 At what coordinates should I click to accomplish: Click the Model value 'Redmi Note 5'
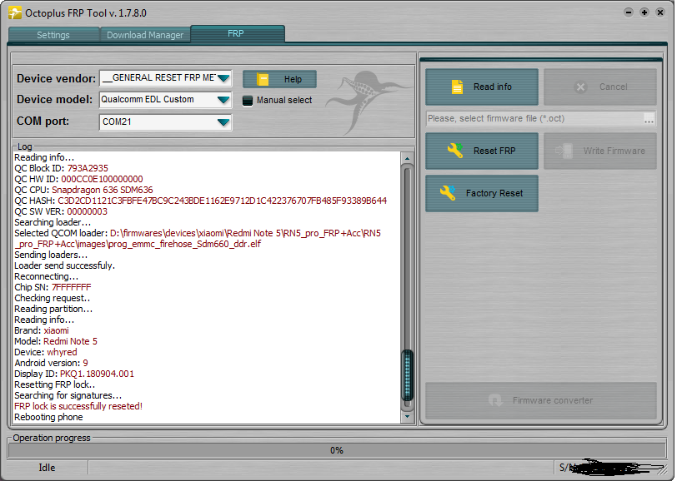click(x=70, y=341)
